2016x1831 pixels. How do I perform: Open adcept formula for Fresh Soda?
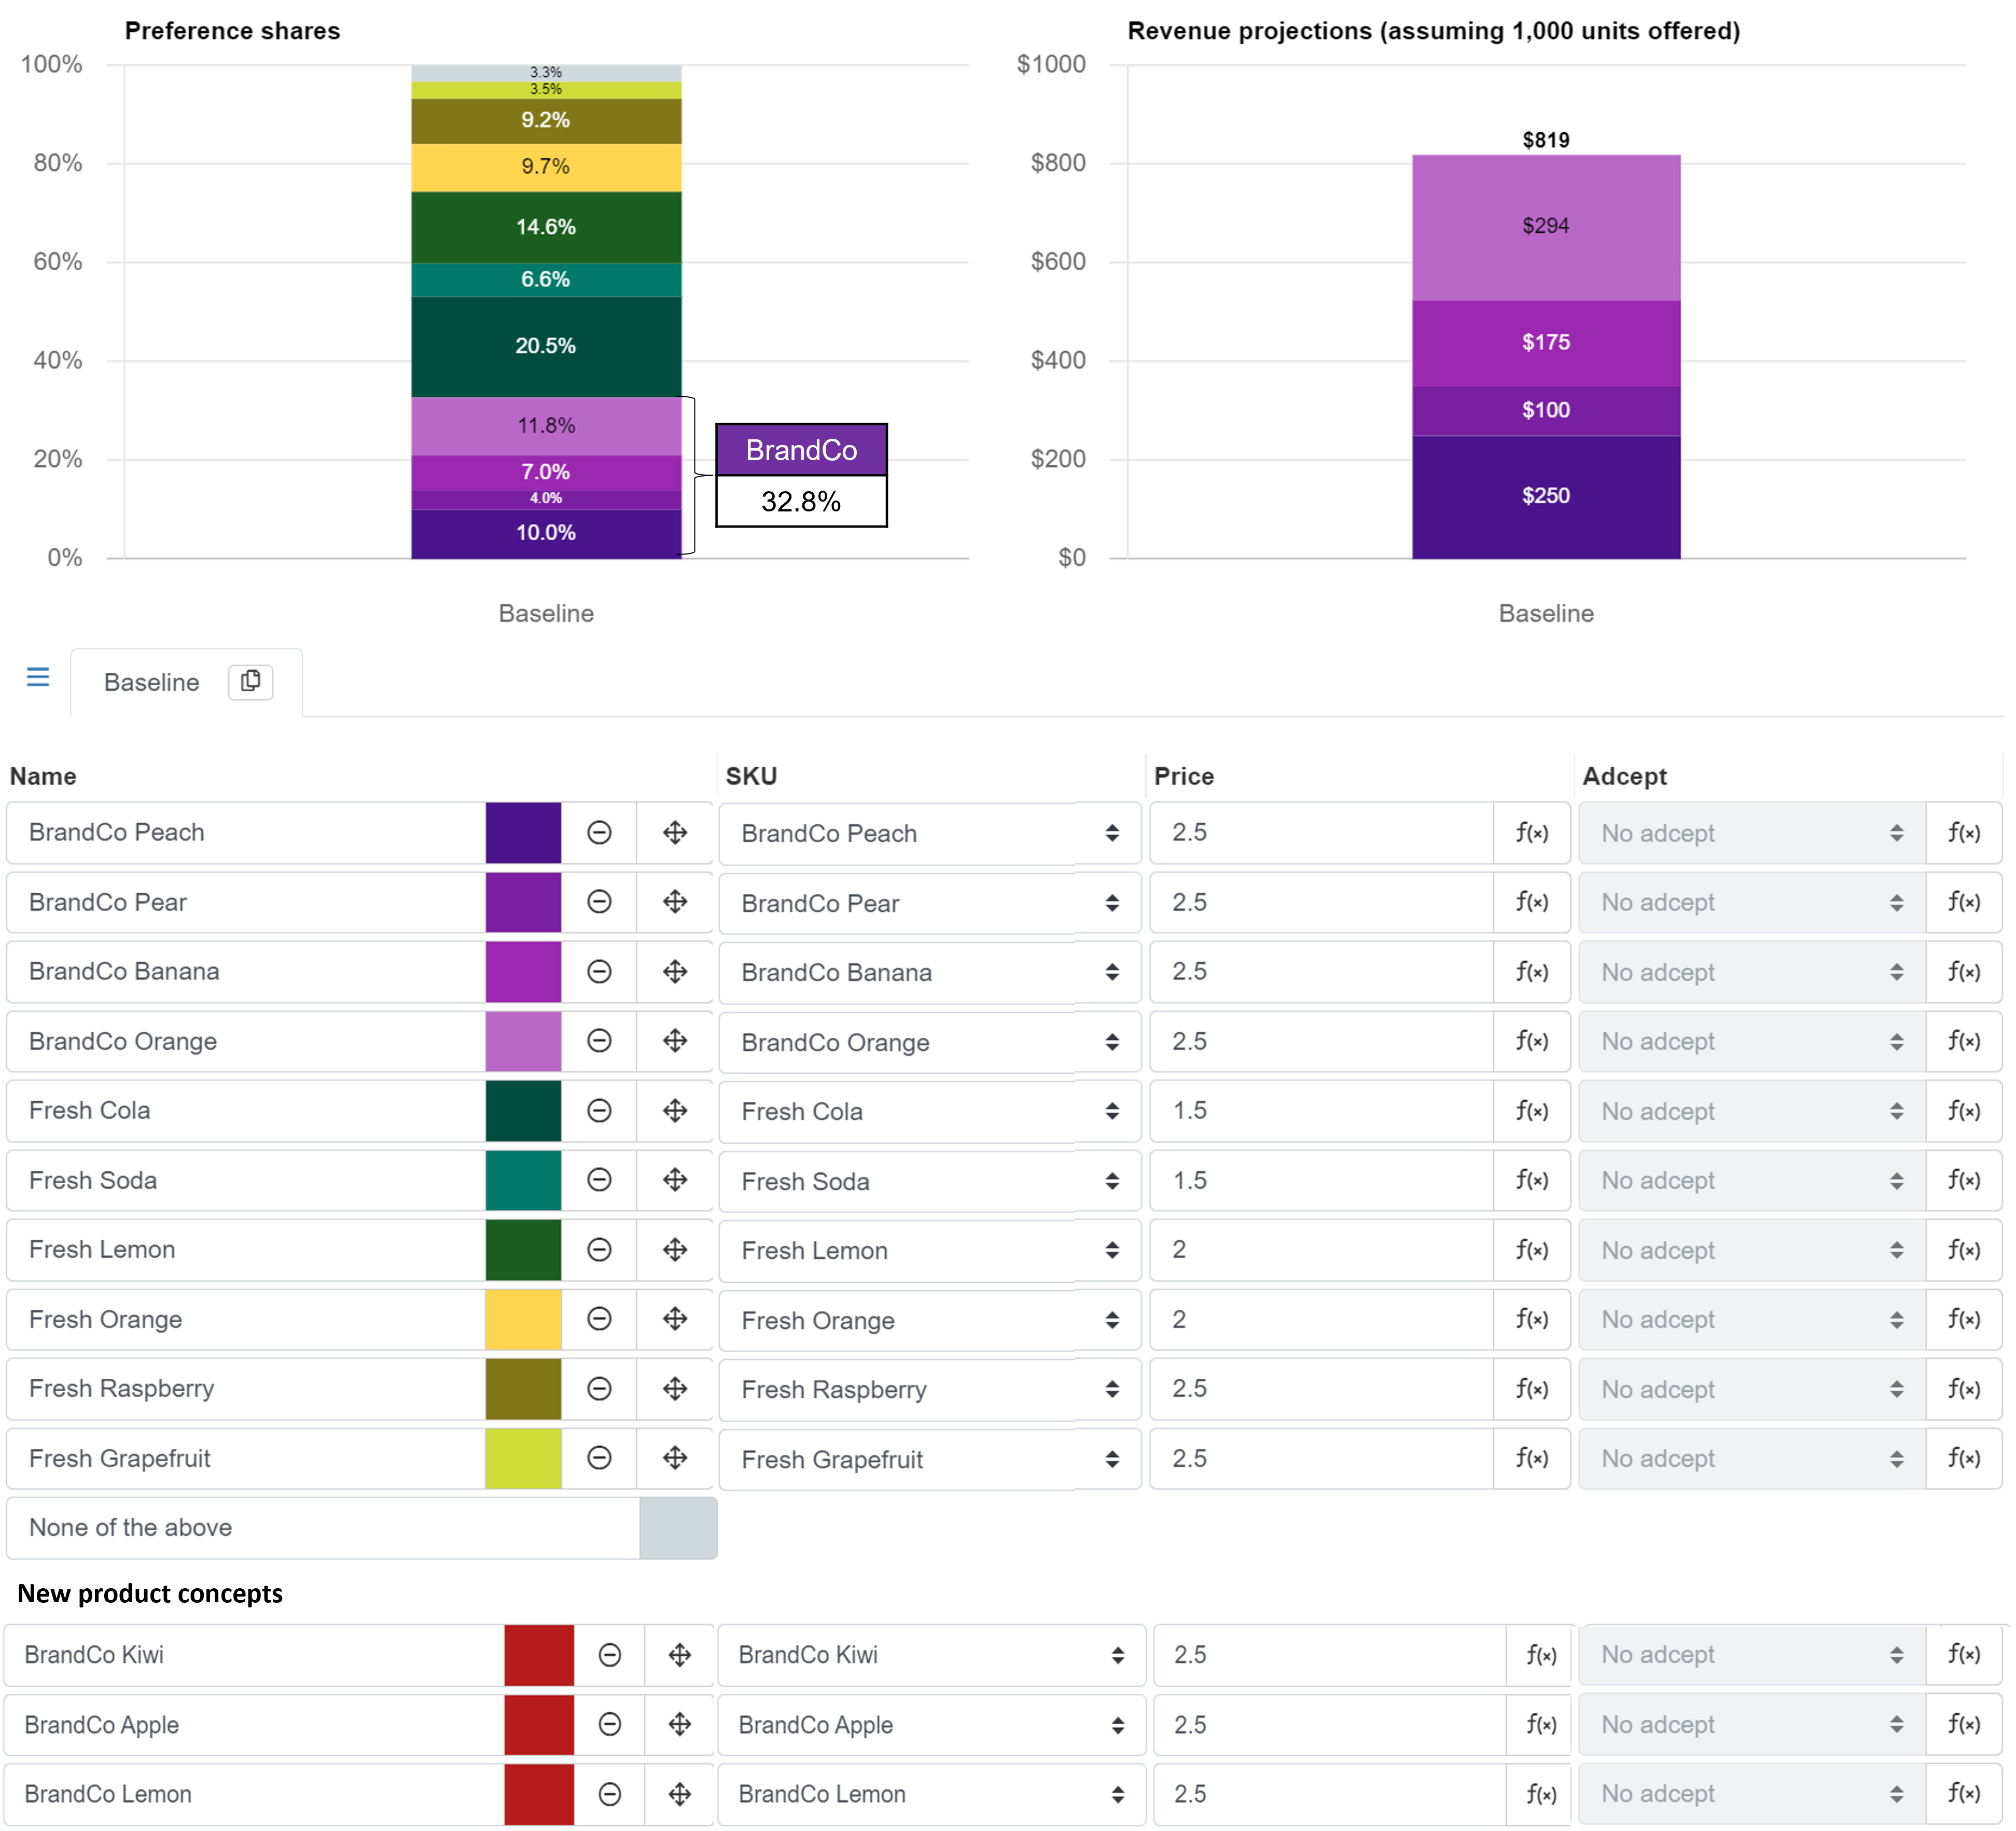[x=1964, y=1180]
